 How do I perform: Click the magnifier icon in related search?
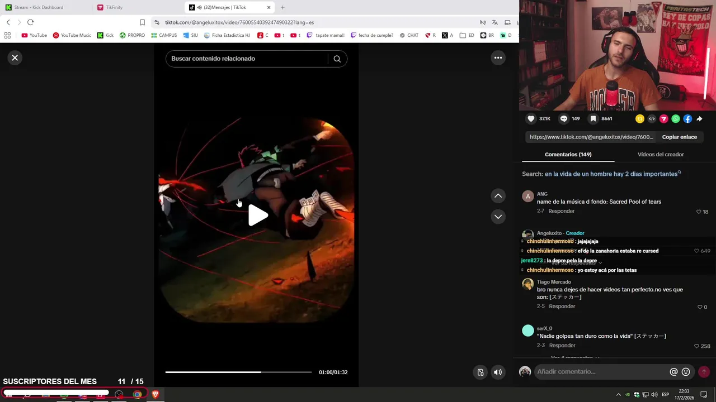[337, 59]
